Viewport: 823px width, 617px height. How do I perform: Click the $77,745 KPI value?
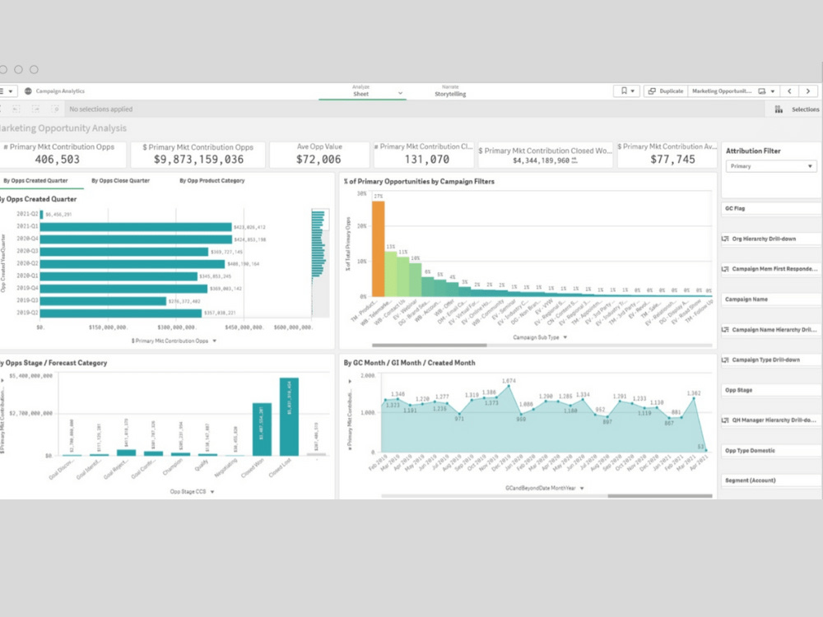click(672, 160)
